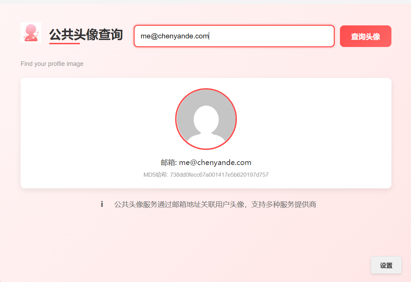Click the "MD5哈希:" label
Screen dimensions: 411x282
pyautogui.click(x=156, y=175)
